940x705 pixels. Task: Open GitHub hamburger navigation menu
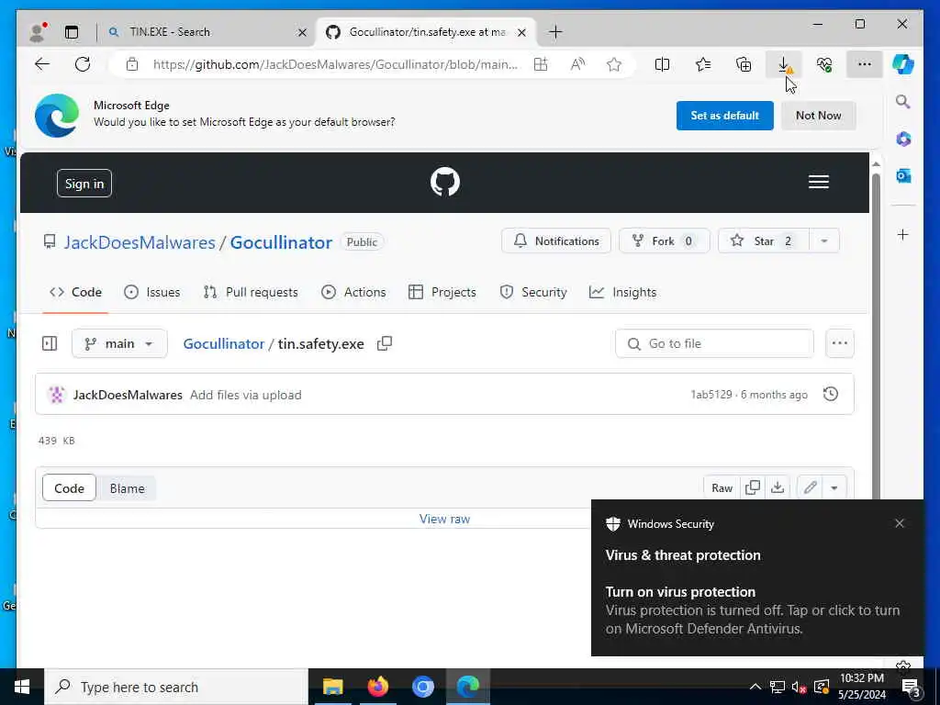tap(818, 182)
